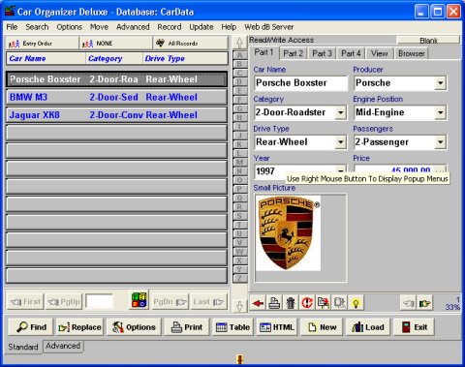
Task: Click the Options button in bottom toolbar
Action: pyautogui.click(x=134, y=327)
